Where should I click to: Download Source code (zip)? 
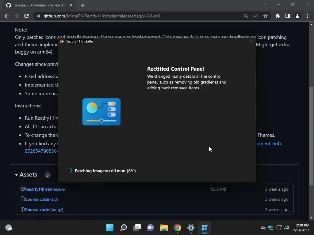pyautogui.click(x=42, y=200)
